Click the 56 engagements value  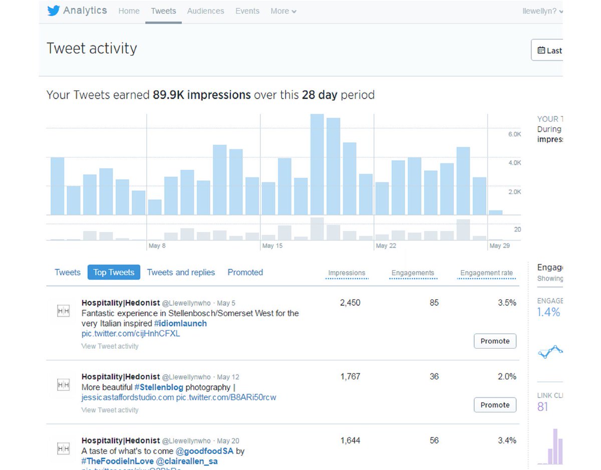(434, 440)
